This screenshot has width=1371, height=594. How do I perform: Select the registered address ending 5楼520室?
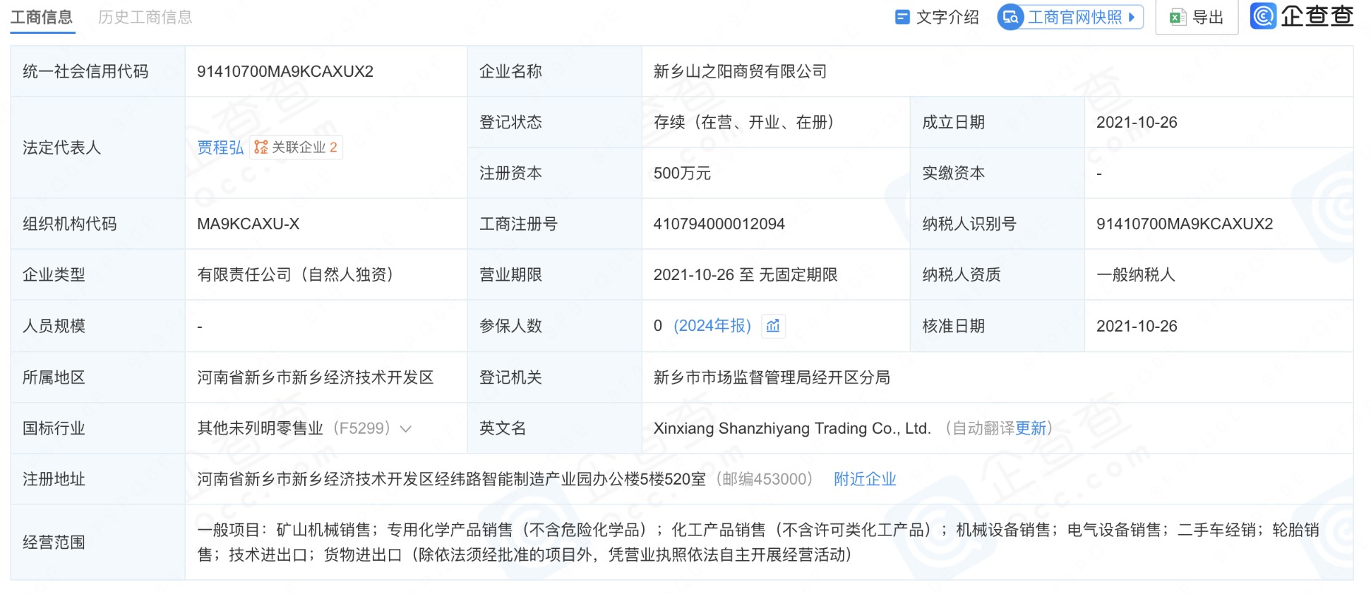tap(451, 480)
